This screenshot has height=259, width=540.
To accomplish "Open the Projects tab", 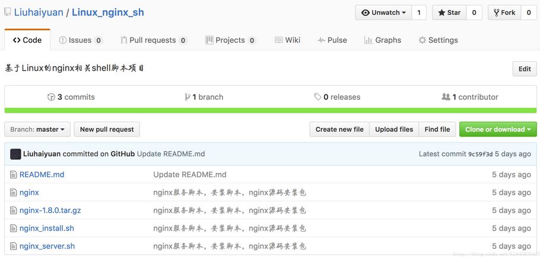I will (x=230, y=40).
